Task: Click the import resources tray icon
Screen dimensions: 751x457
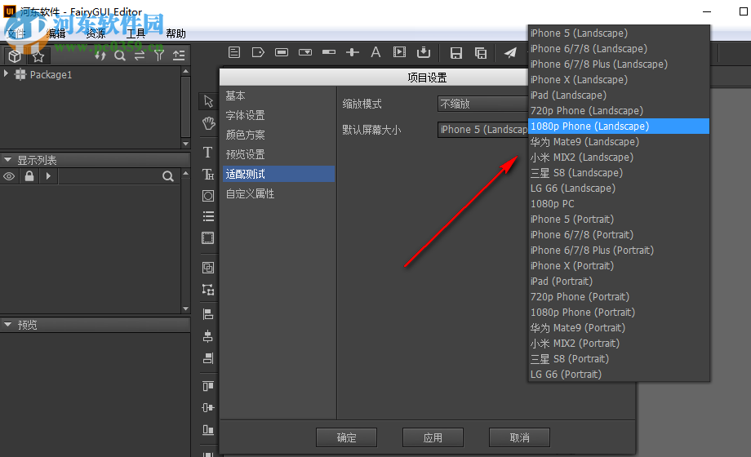Action: pyautogui.click(x=424, y=52)
